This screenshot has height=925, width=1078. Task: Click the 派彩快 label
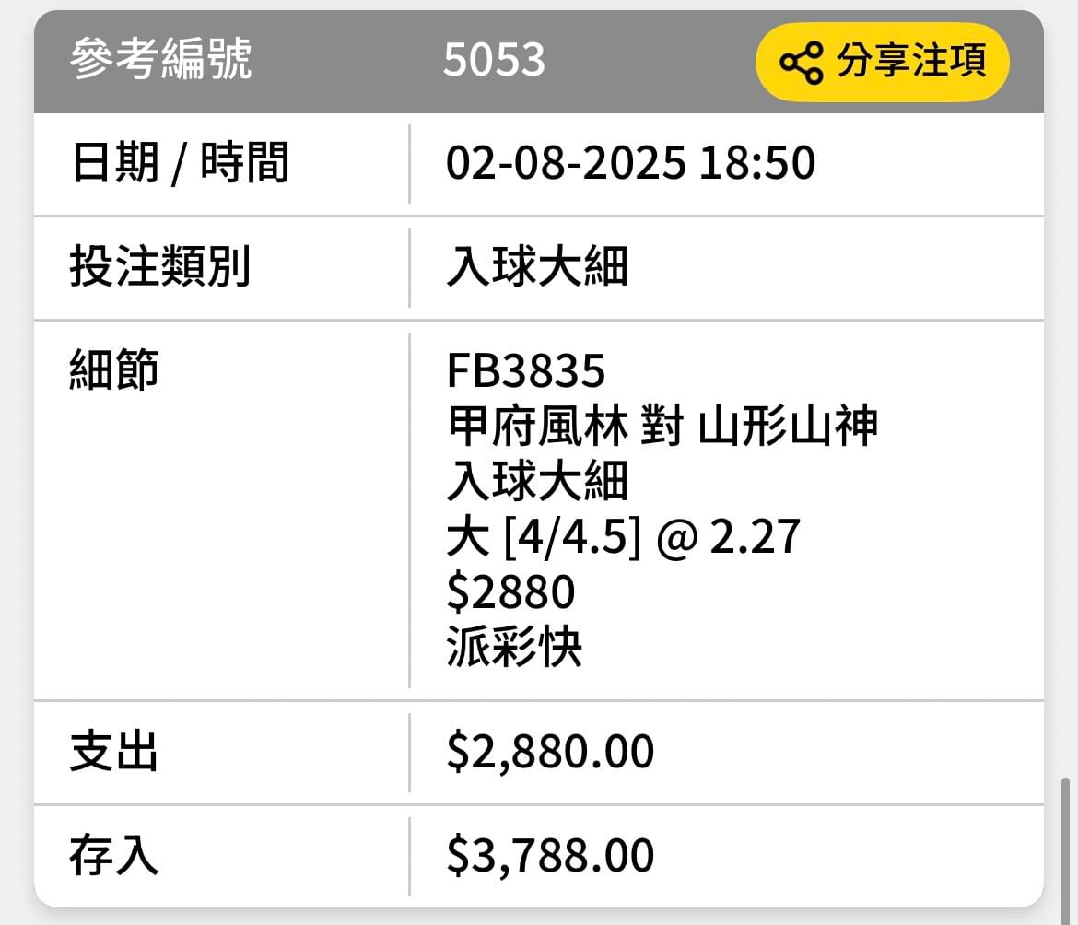[514, 647]
